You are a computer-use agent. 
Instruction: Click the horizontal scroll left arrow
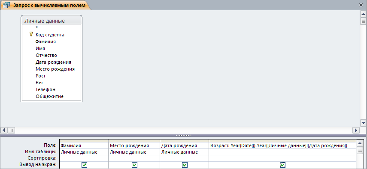pos(4,130)
